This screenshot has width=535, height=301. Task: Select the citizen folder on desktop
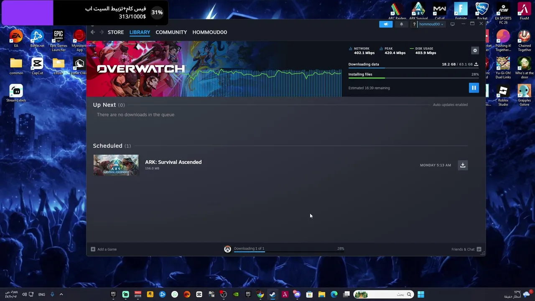click(59, 66)
